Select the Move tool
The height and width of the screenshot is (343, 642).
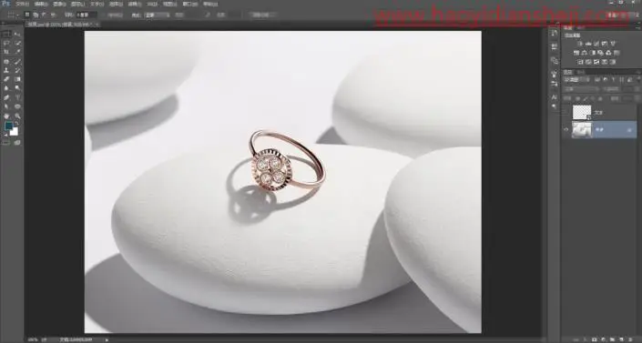(17, 34)
